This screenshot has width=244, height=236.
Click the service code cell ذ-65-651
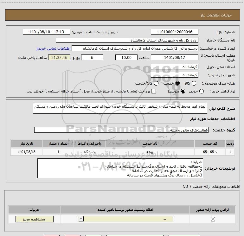(x=210, y=152)
